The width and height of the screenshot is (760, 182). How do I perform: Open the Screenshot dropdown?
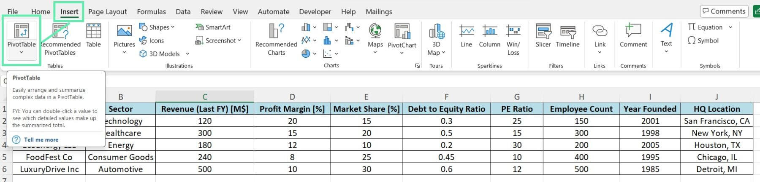239,40
